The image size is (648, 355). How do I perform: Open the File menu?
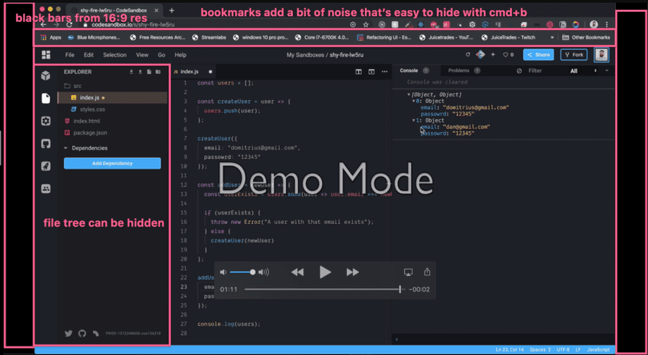pyautogui.click(x=70, y=55)
